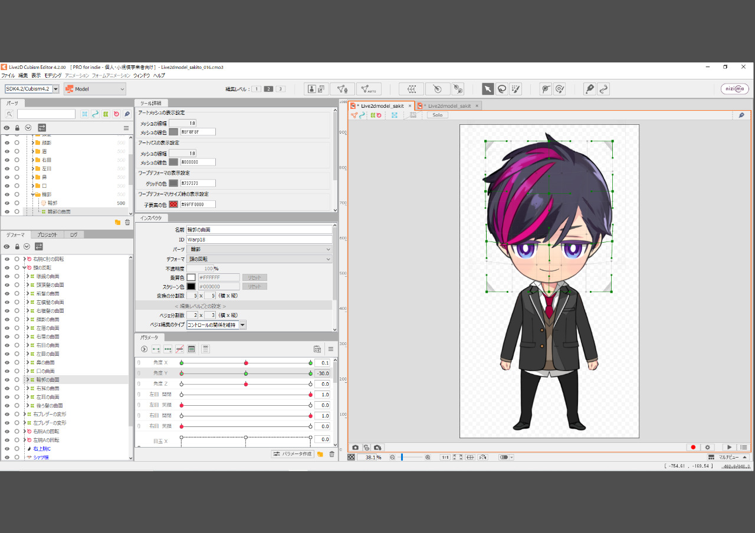Open the 編集 menu
The height and width of the screenshot is (533, 755).
[23, 75]
